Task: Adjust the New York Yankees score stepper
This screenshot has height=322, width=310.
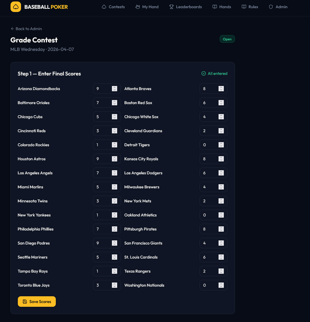Action: [115, 215]
